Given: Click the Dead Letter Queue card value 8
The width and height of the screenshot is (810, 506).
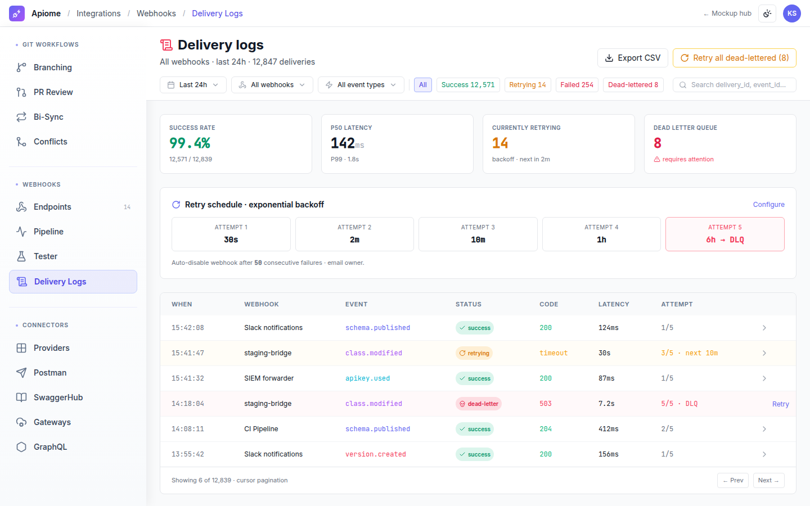Looking at the screenshot, I should coord(658,143).
